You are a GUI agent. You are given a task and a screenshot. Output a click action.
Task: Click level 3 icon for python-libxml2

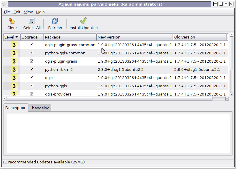tap(14, 70)
